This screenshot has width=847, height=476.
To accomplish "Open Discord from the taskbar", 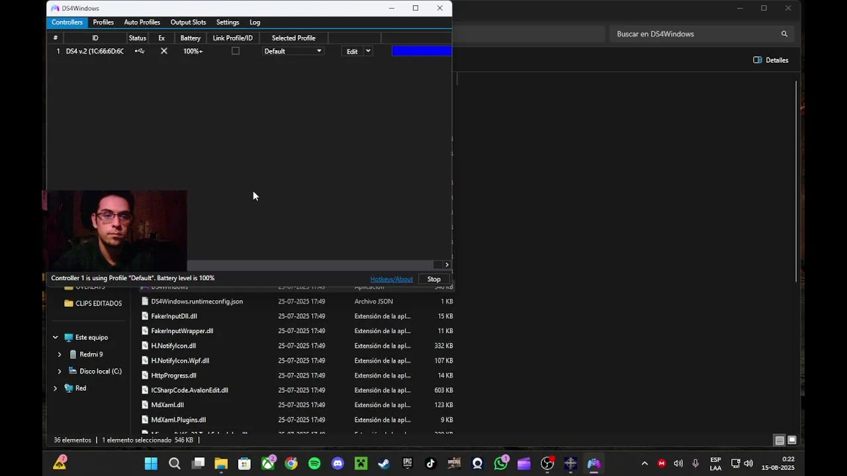I will [x=337, y=463].
